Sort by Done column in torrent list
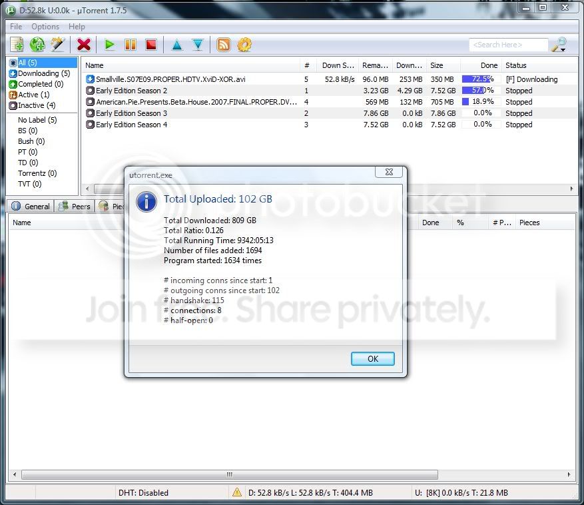The height and width of the screenshot is (505, 584). 481,65
